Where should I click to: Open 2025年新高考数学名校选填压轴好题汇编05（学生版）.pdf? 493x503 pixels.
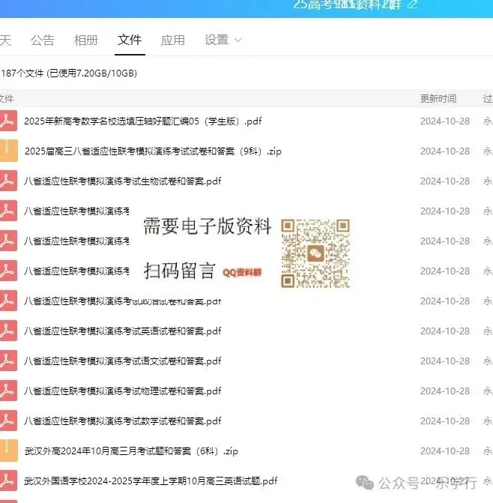[x=143, y=121]
